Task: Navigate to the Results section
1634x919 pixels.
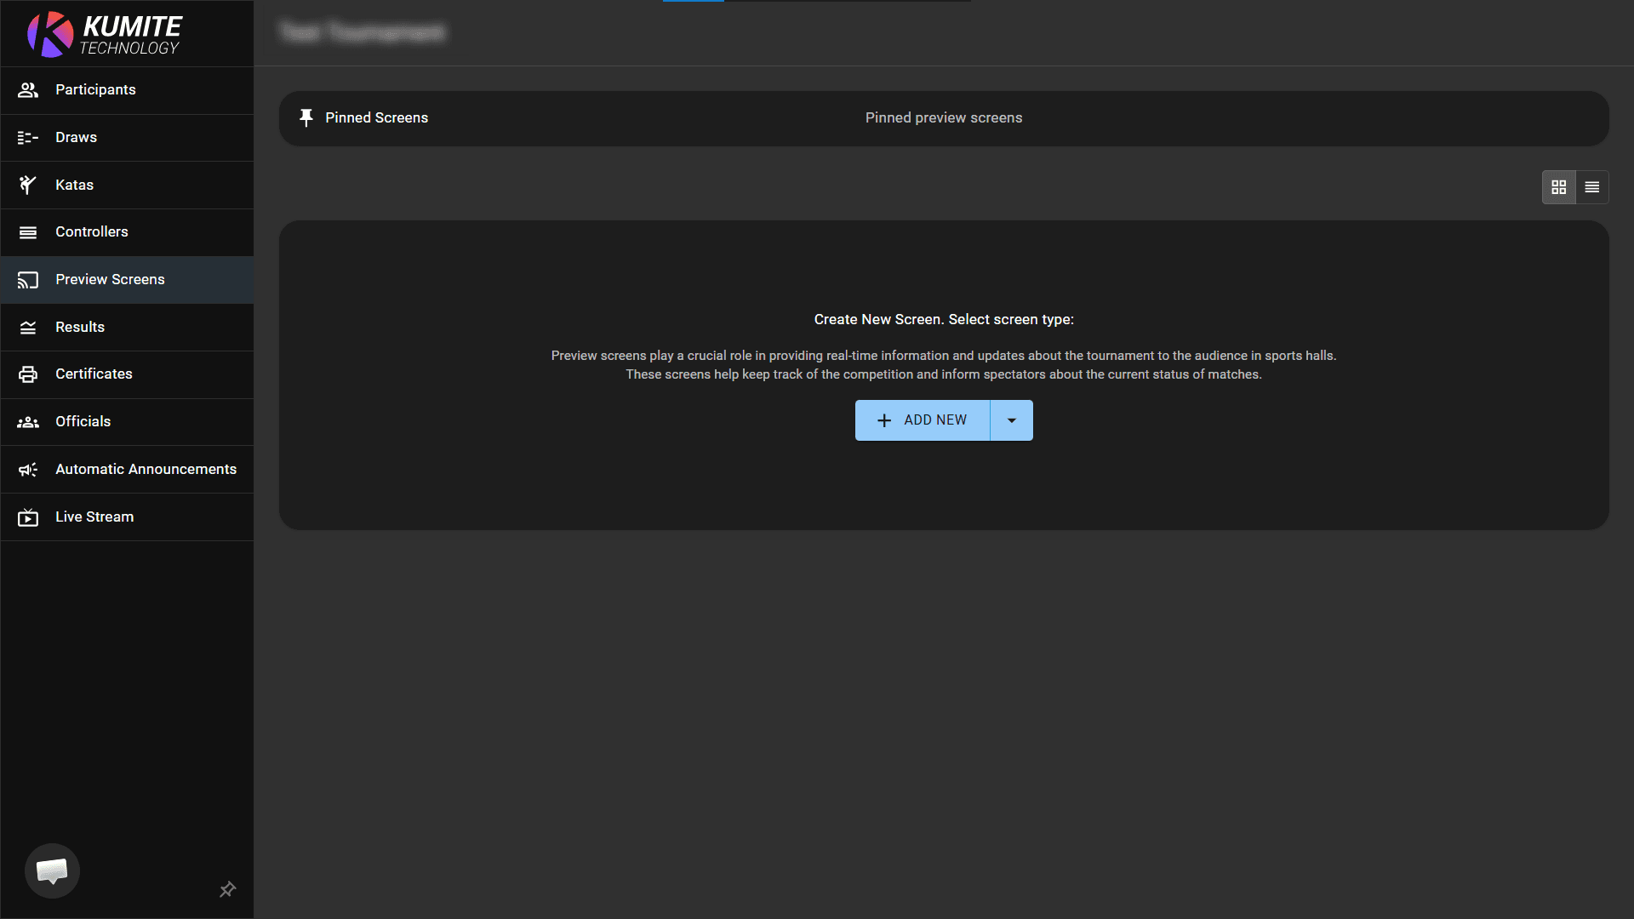Action: [x=80, y=327]
